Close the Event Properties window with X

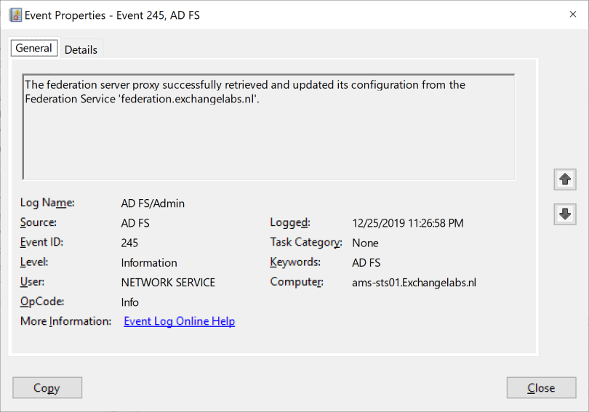tap(572, 15)
